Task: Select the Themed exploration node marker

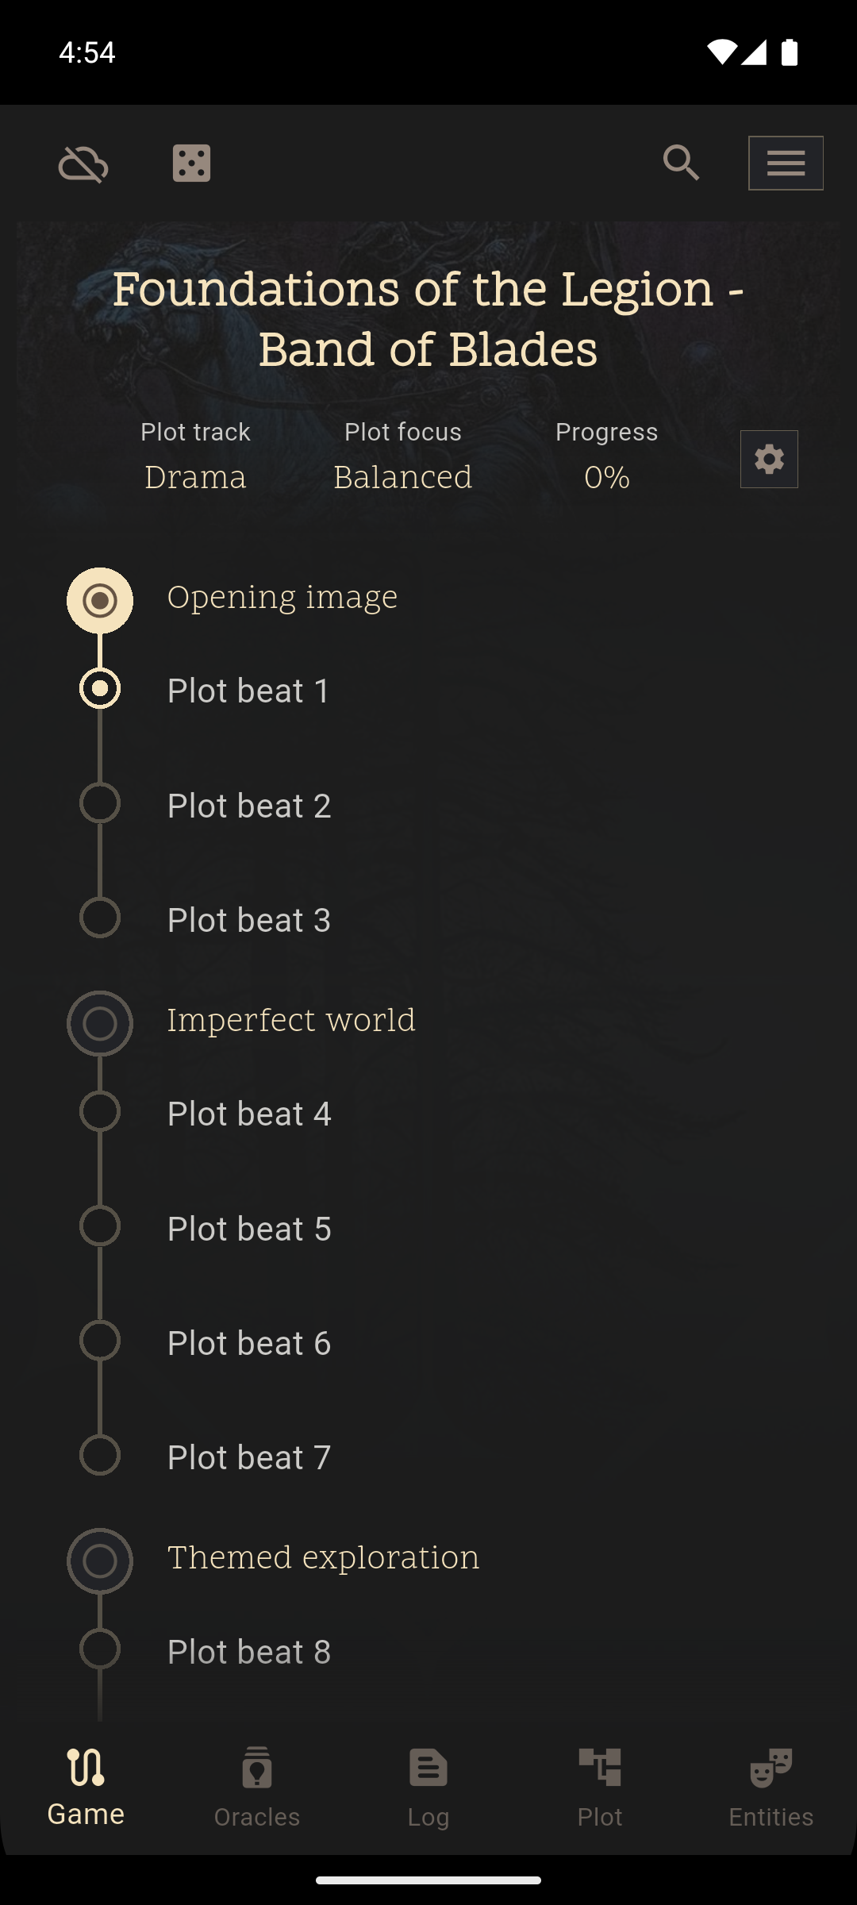Action: click(100, 1561)
